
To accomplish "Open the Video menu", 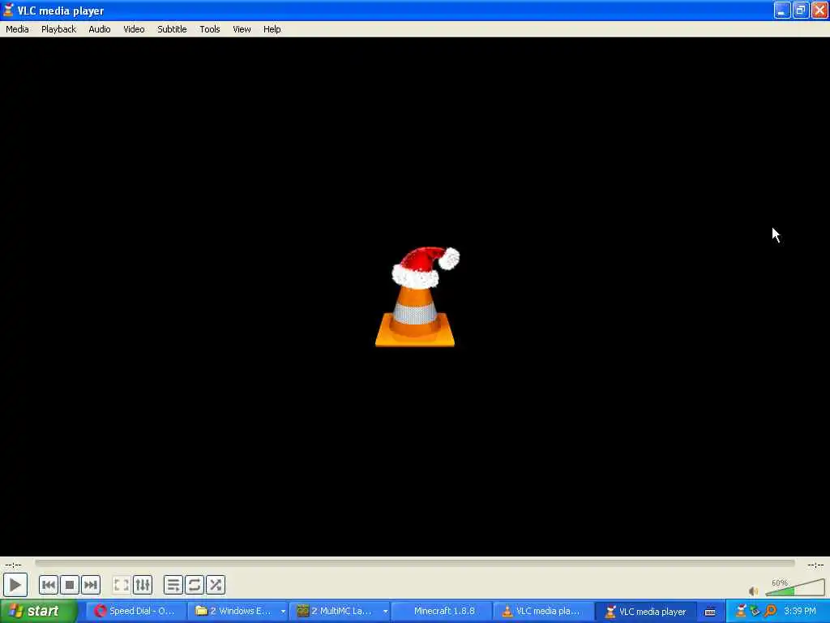I will 134,29.
